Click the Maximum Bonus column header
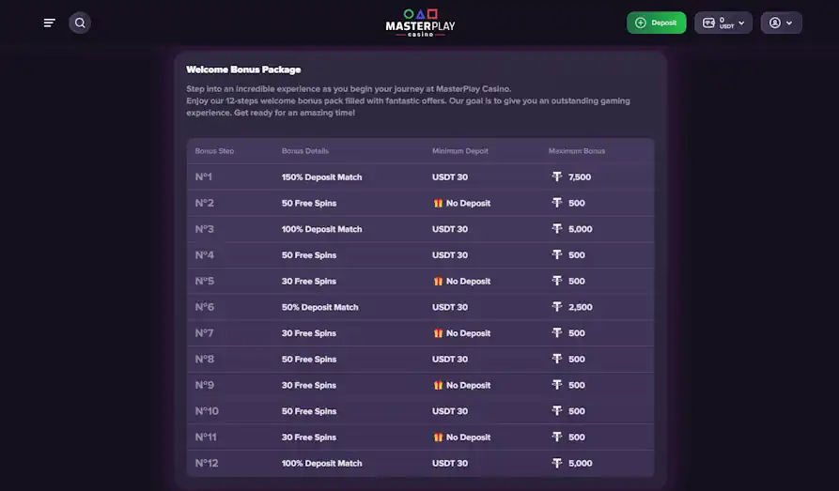This screenshot has width=839, height=491. 576,151
